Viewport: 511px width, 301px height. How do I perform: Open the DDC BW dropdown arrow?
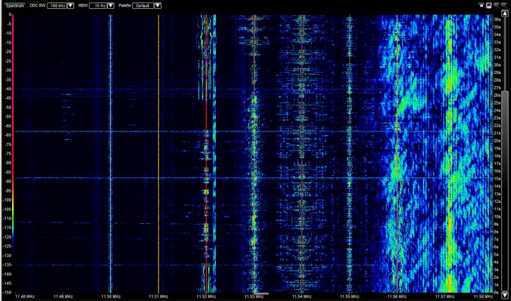(x=70, y=6)
